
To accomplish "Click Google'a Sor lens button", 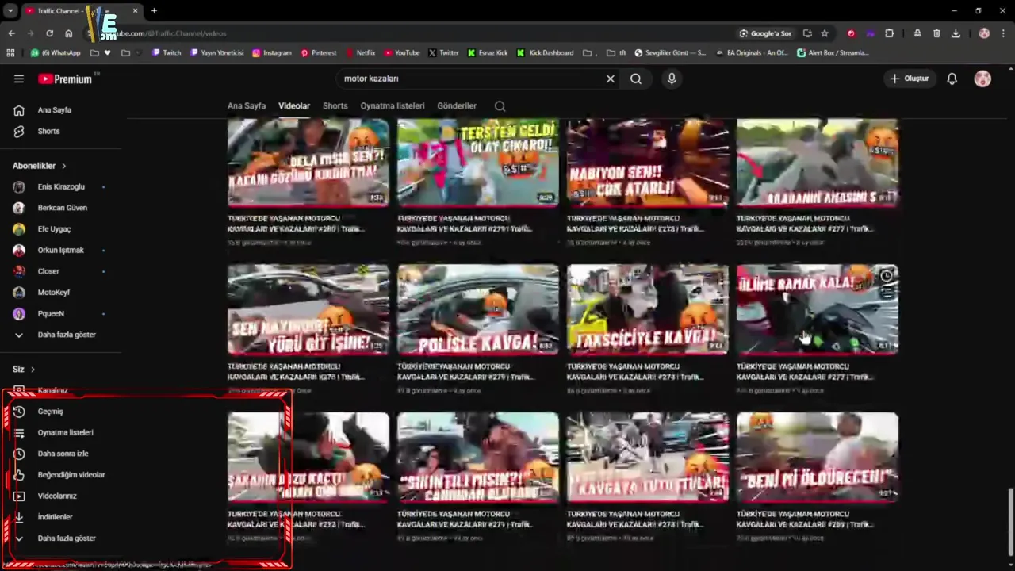I will click(765, 33).
